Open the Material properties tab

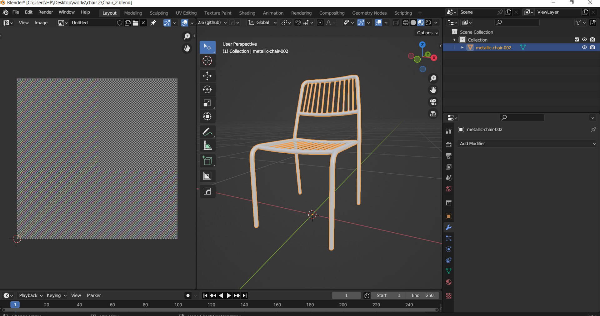pyautogui.click(x=448, y=282)
